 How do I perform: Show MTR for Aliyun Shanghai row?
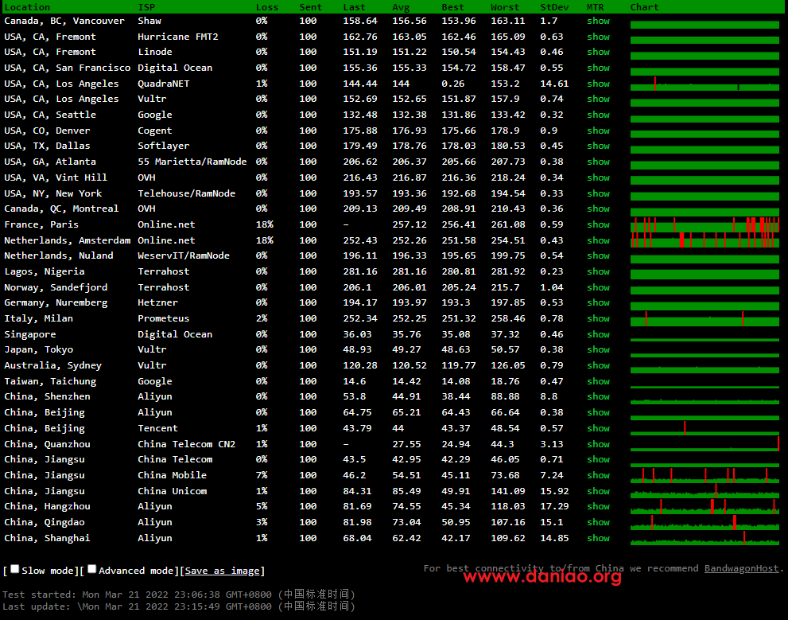point(598,538)
